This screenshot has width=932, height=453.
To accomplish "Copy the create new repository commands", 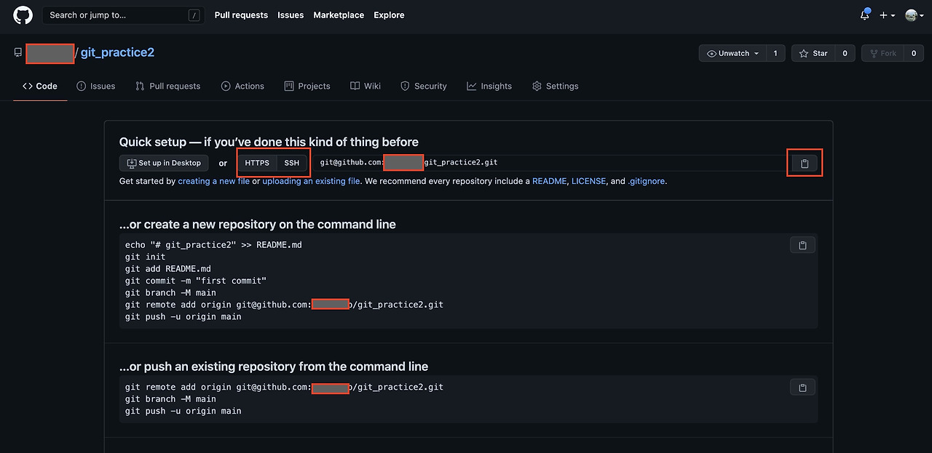I will click(802, 245).
